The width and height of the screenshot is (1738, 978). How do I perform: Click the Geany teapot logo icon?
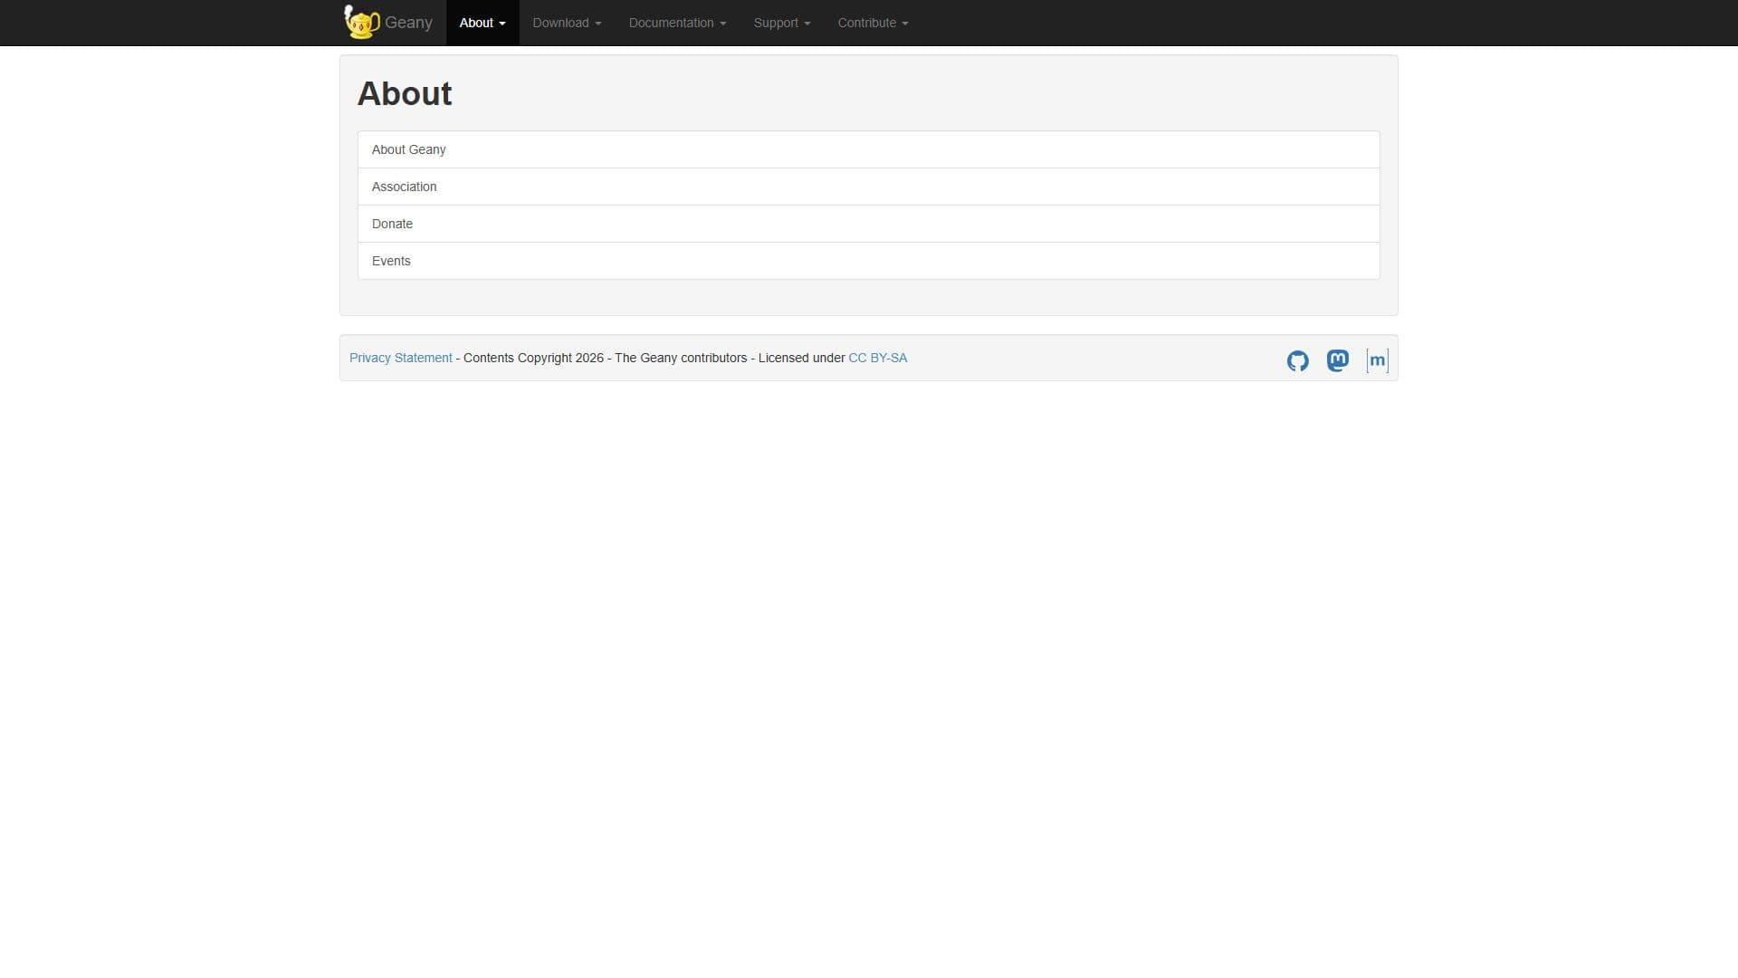click(361, 22)
